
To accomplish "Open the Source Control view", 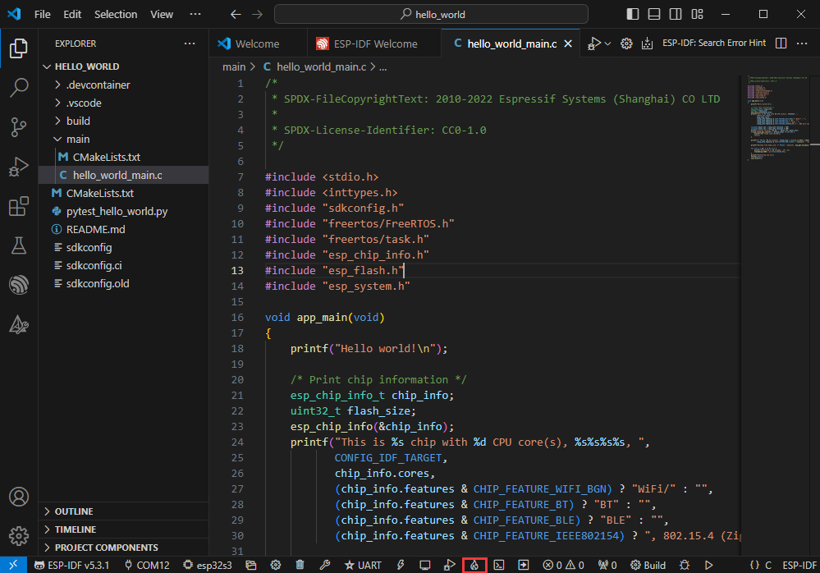I will coord(18,126).
